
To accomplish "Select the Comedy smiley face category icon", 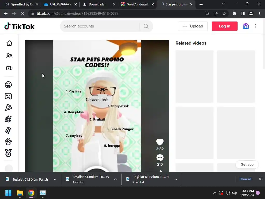I will point(8,85).
